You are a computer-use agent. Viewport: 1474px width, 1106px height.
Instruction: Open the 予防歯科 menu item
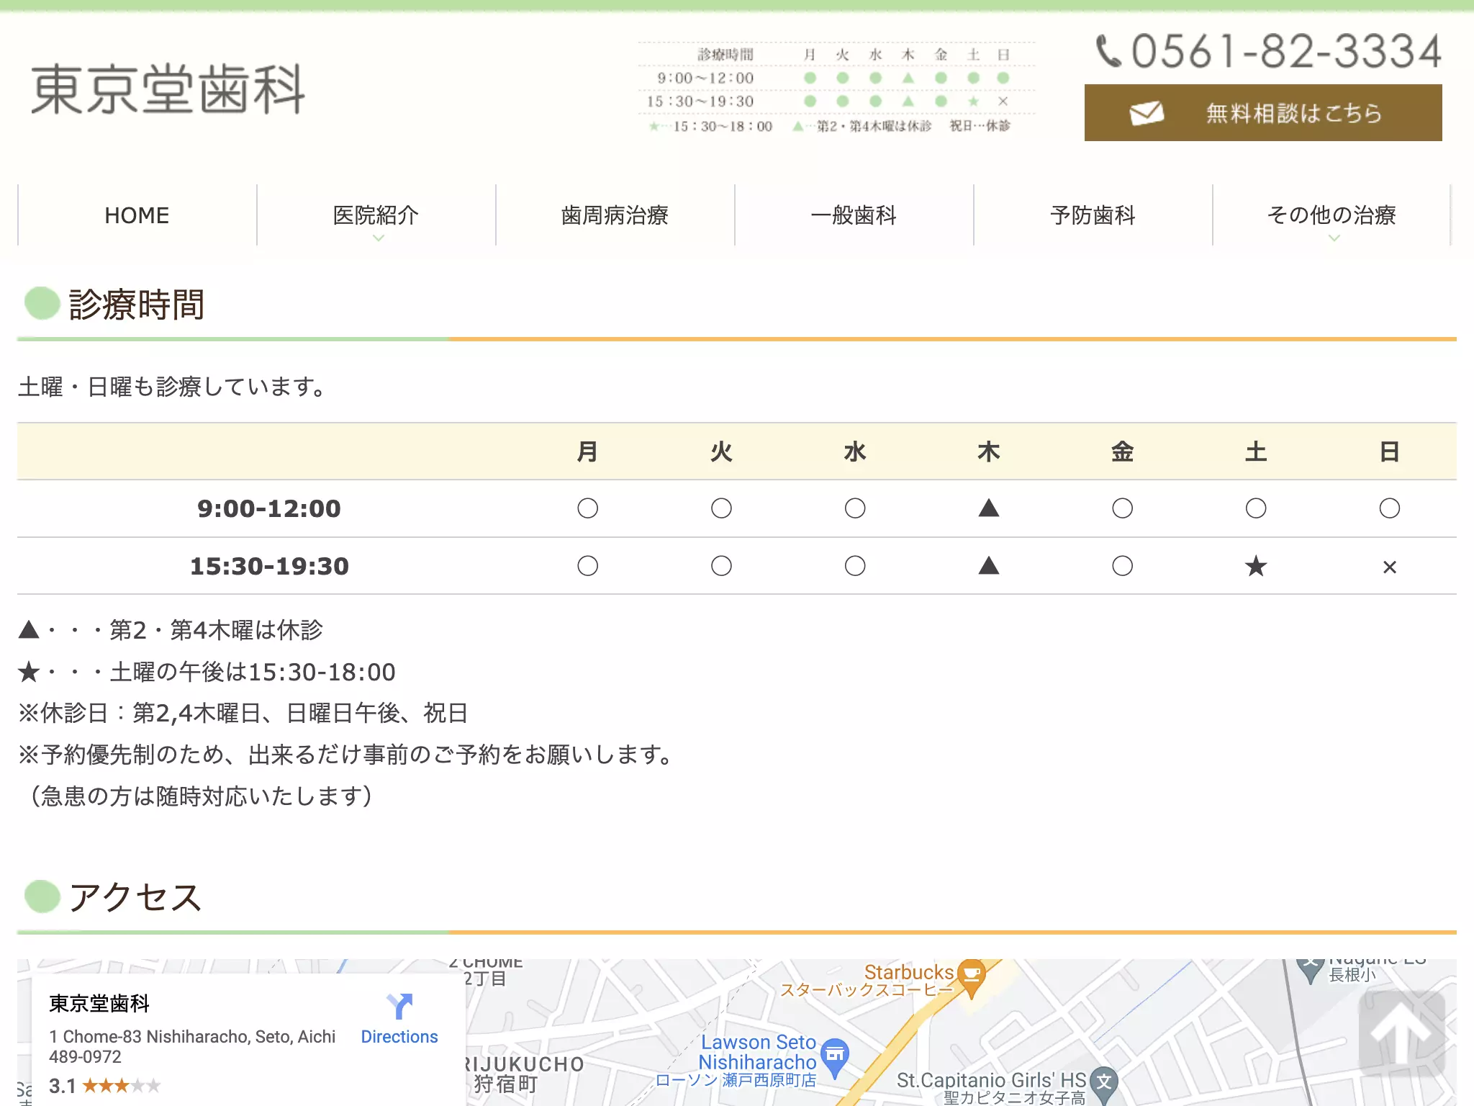point(1093,215)
